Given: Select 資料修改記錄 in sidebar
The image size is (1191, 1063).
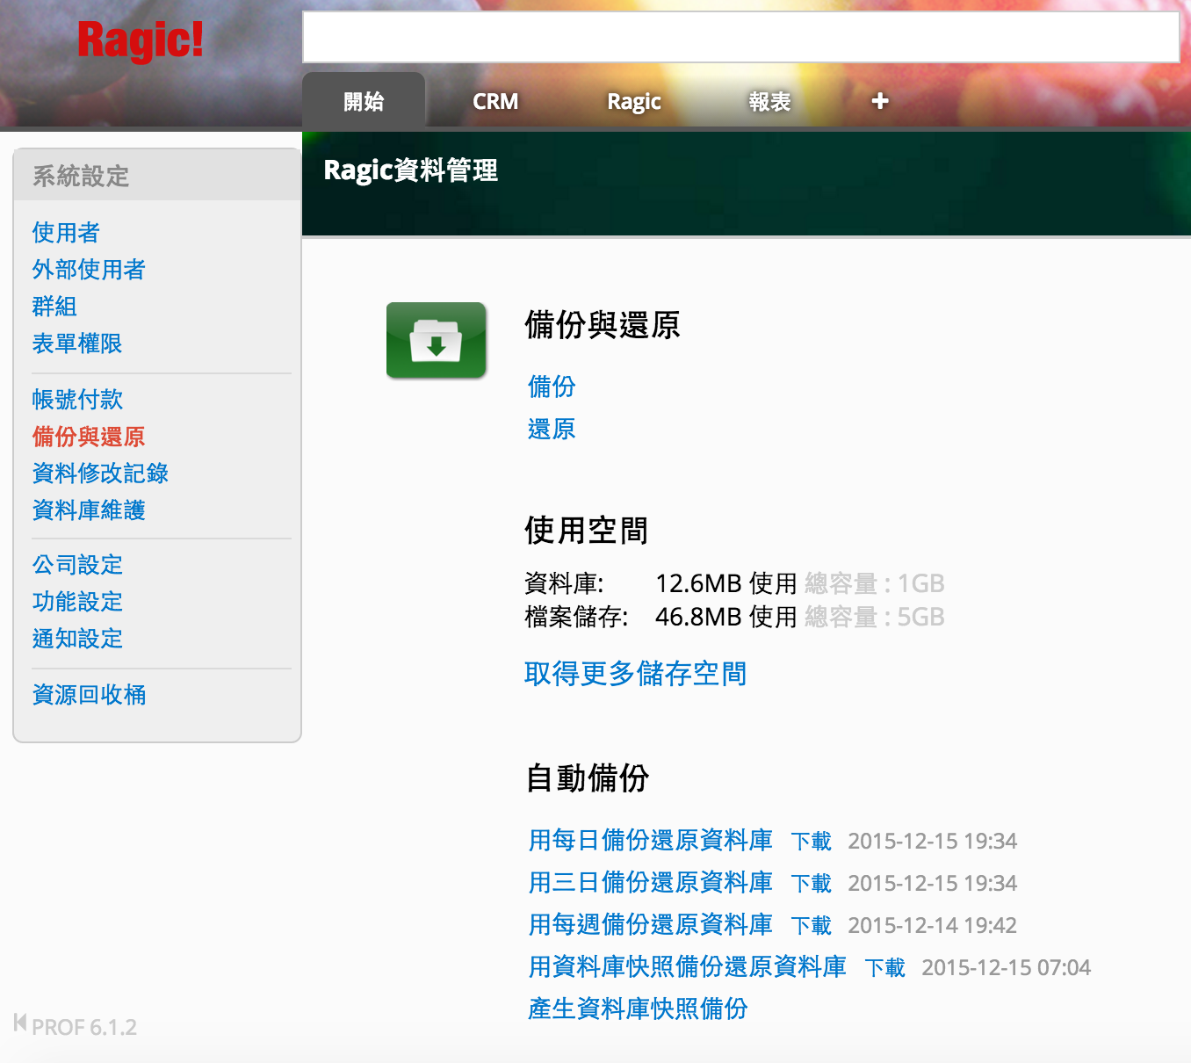Looking at the screenshot, I should 100,474.
